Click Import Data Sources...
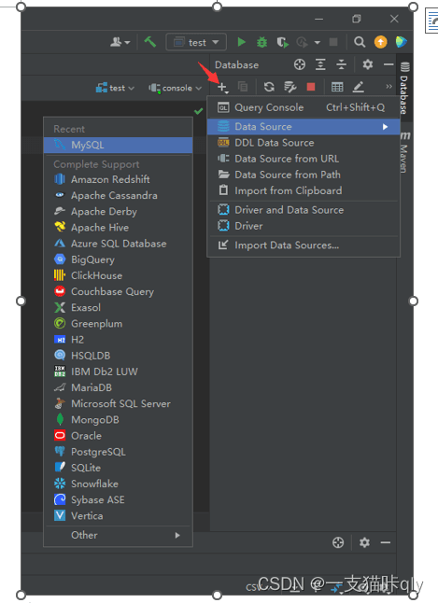 [x=304, y=245]
